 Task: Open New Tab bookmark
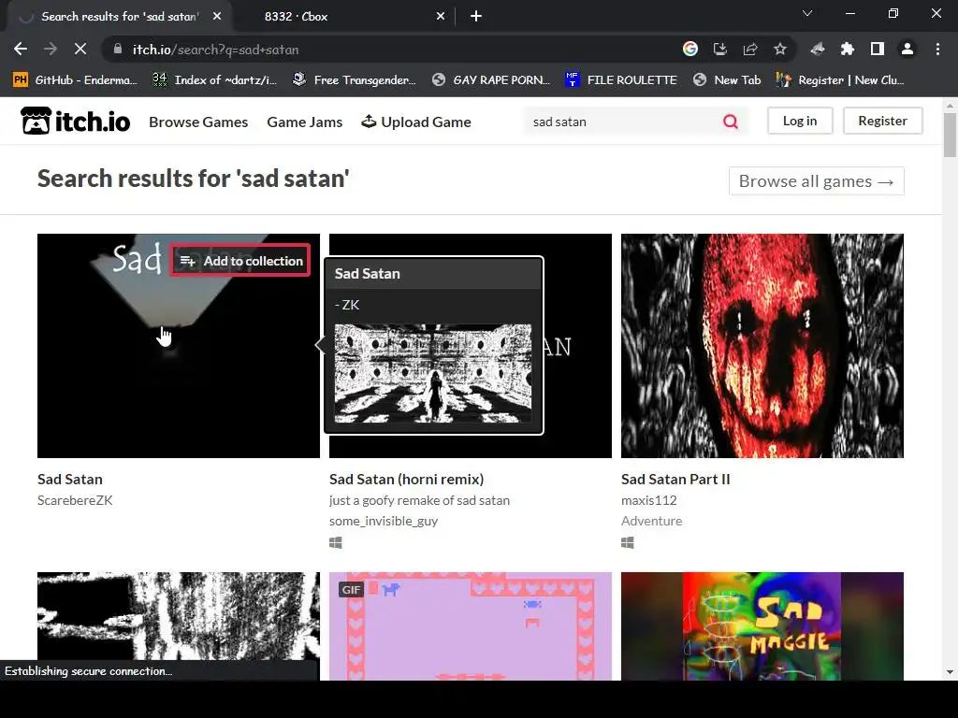[x=727, y=80]
